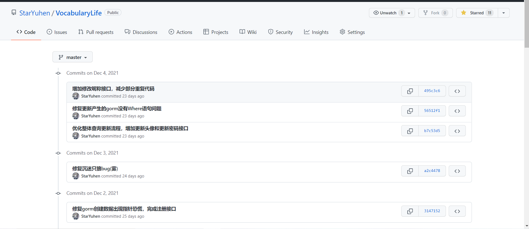529x229 pixels.
Task: Browse repository at commit 495c3c6
Action: [457, 91]
